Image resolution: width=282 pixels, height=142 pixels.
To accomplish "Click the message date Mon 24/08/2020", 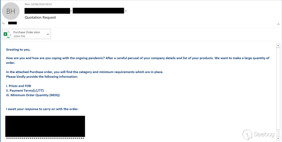I will click(38, 4).
